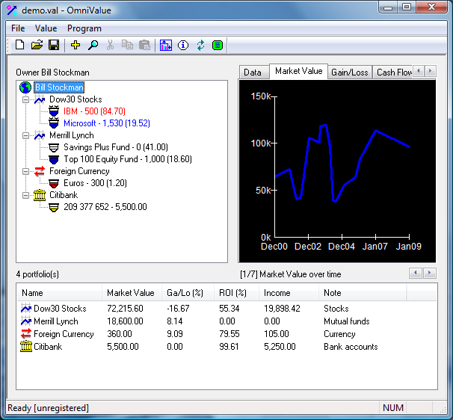Click the Citibank bank building tree icon
Image resolution: width=453 pixels, height=420 pixels.
(40, 195)
